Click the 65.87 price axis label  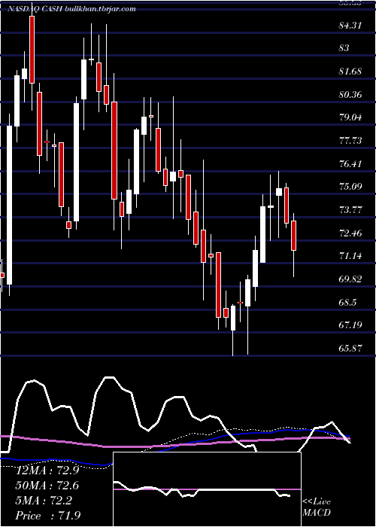pyautogui.click(x=350, y=349)
